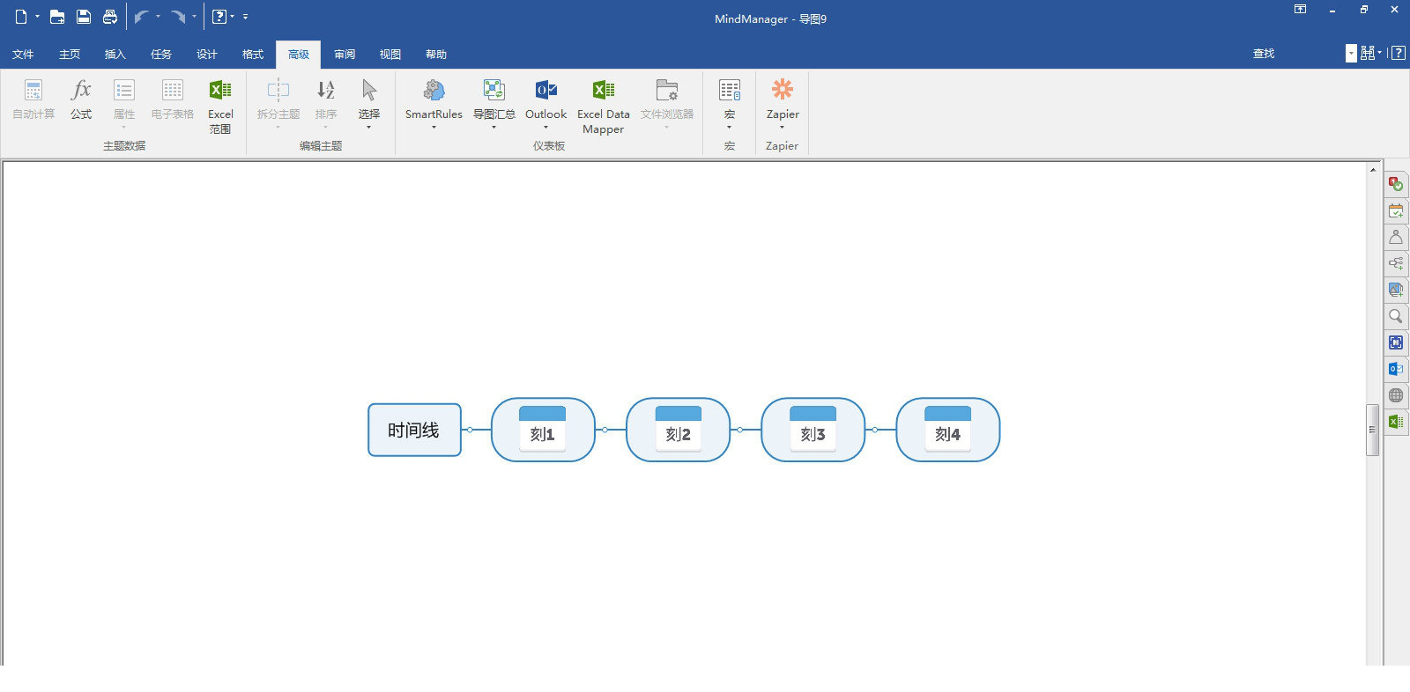Select the 刻4 topic node

tap(948, 430)
